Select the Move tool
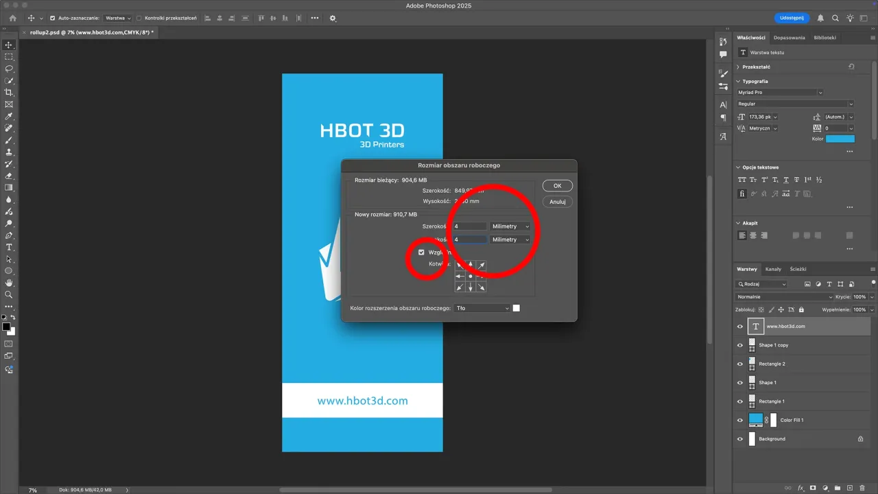The width and height of the screenshot is (878, 494). [x=8, y=45]
